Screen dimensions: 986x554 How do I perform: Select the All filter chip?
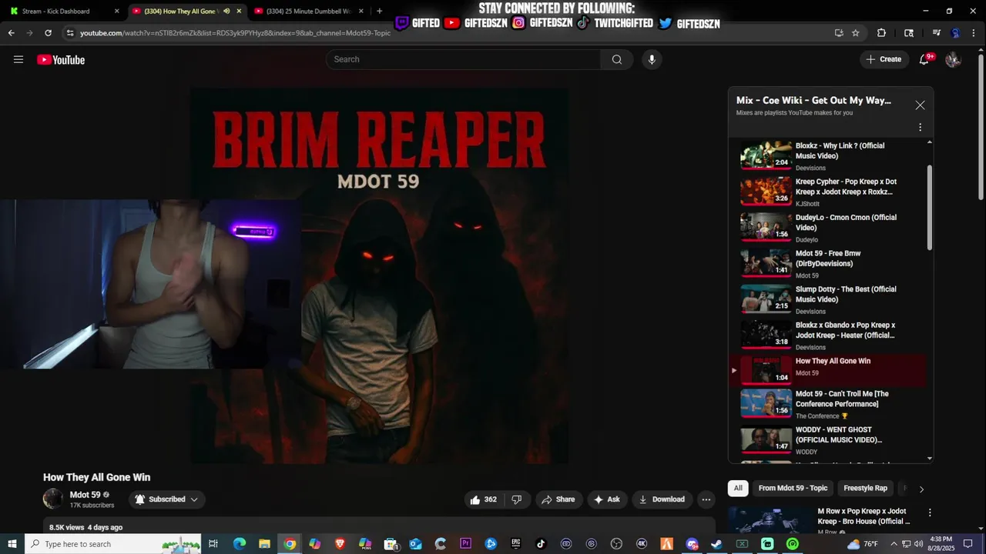click(738, 489)
